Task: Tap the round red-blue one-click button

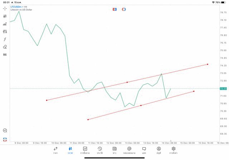Action: [124, 9]
